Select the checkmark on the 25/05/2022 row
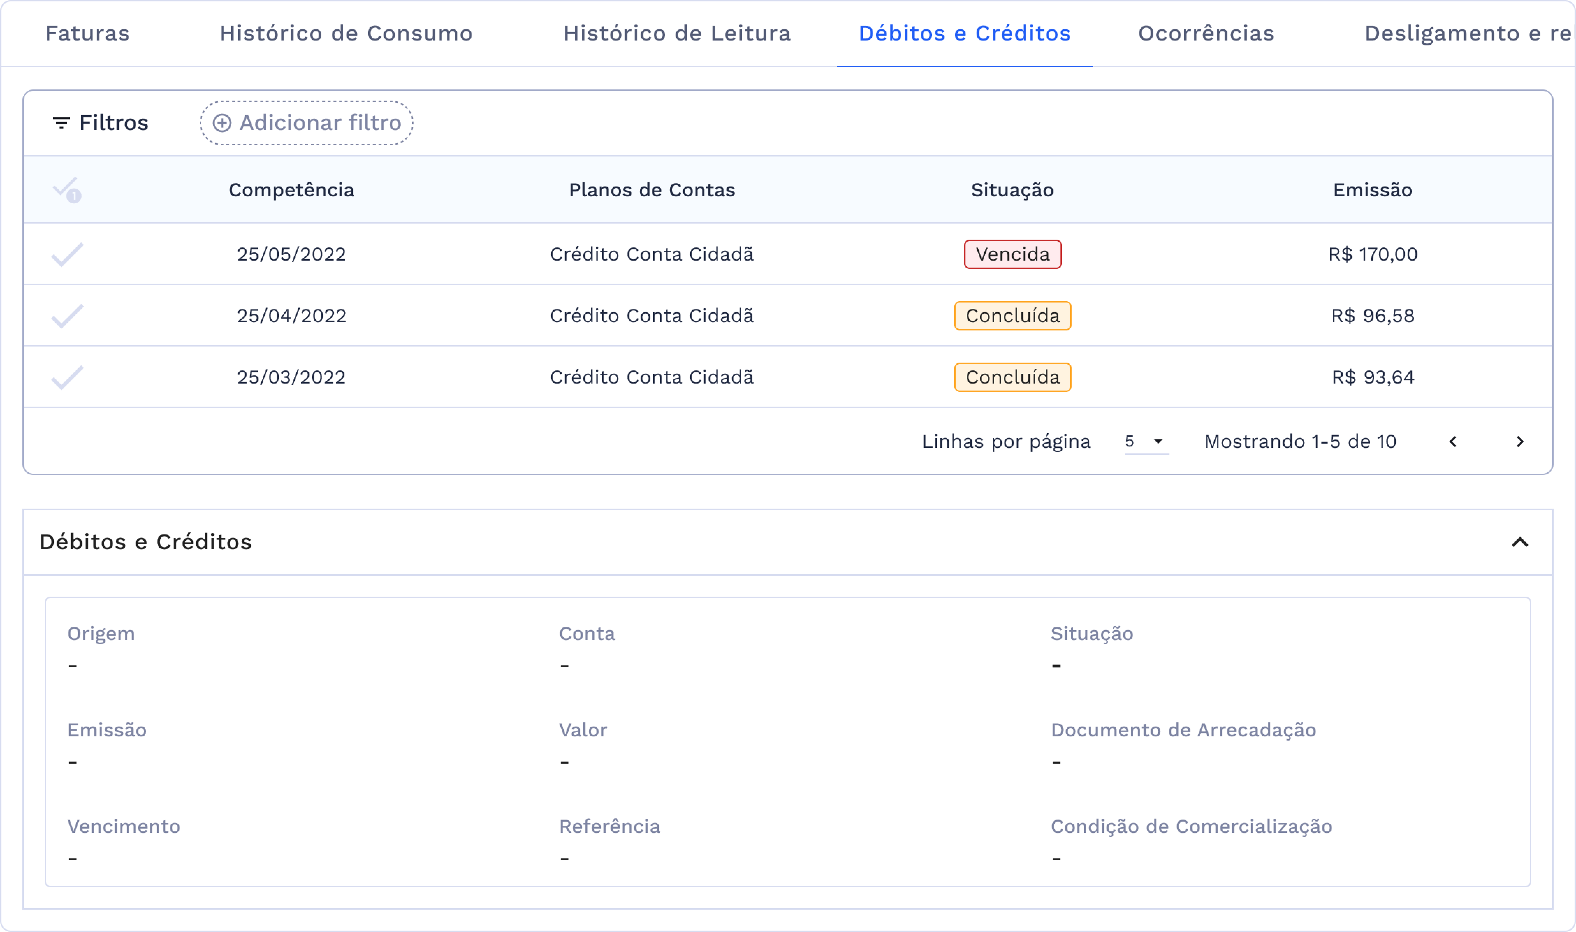Image resolution: width=1576 pixels, height=932 pixels. pos(66,254)
